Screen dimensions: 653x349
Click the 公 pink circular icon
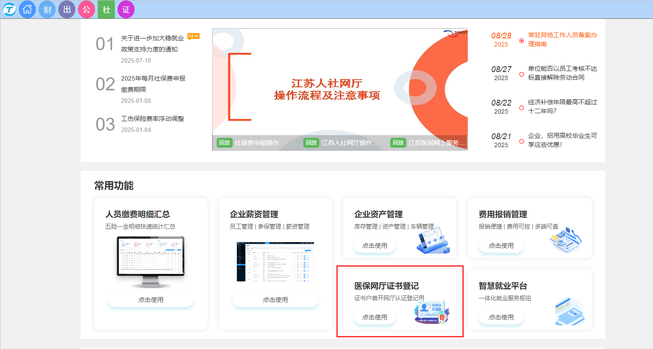[87, 9]
